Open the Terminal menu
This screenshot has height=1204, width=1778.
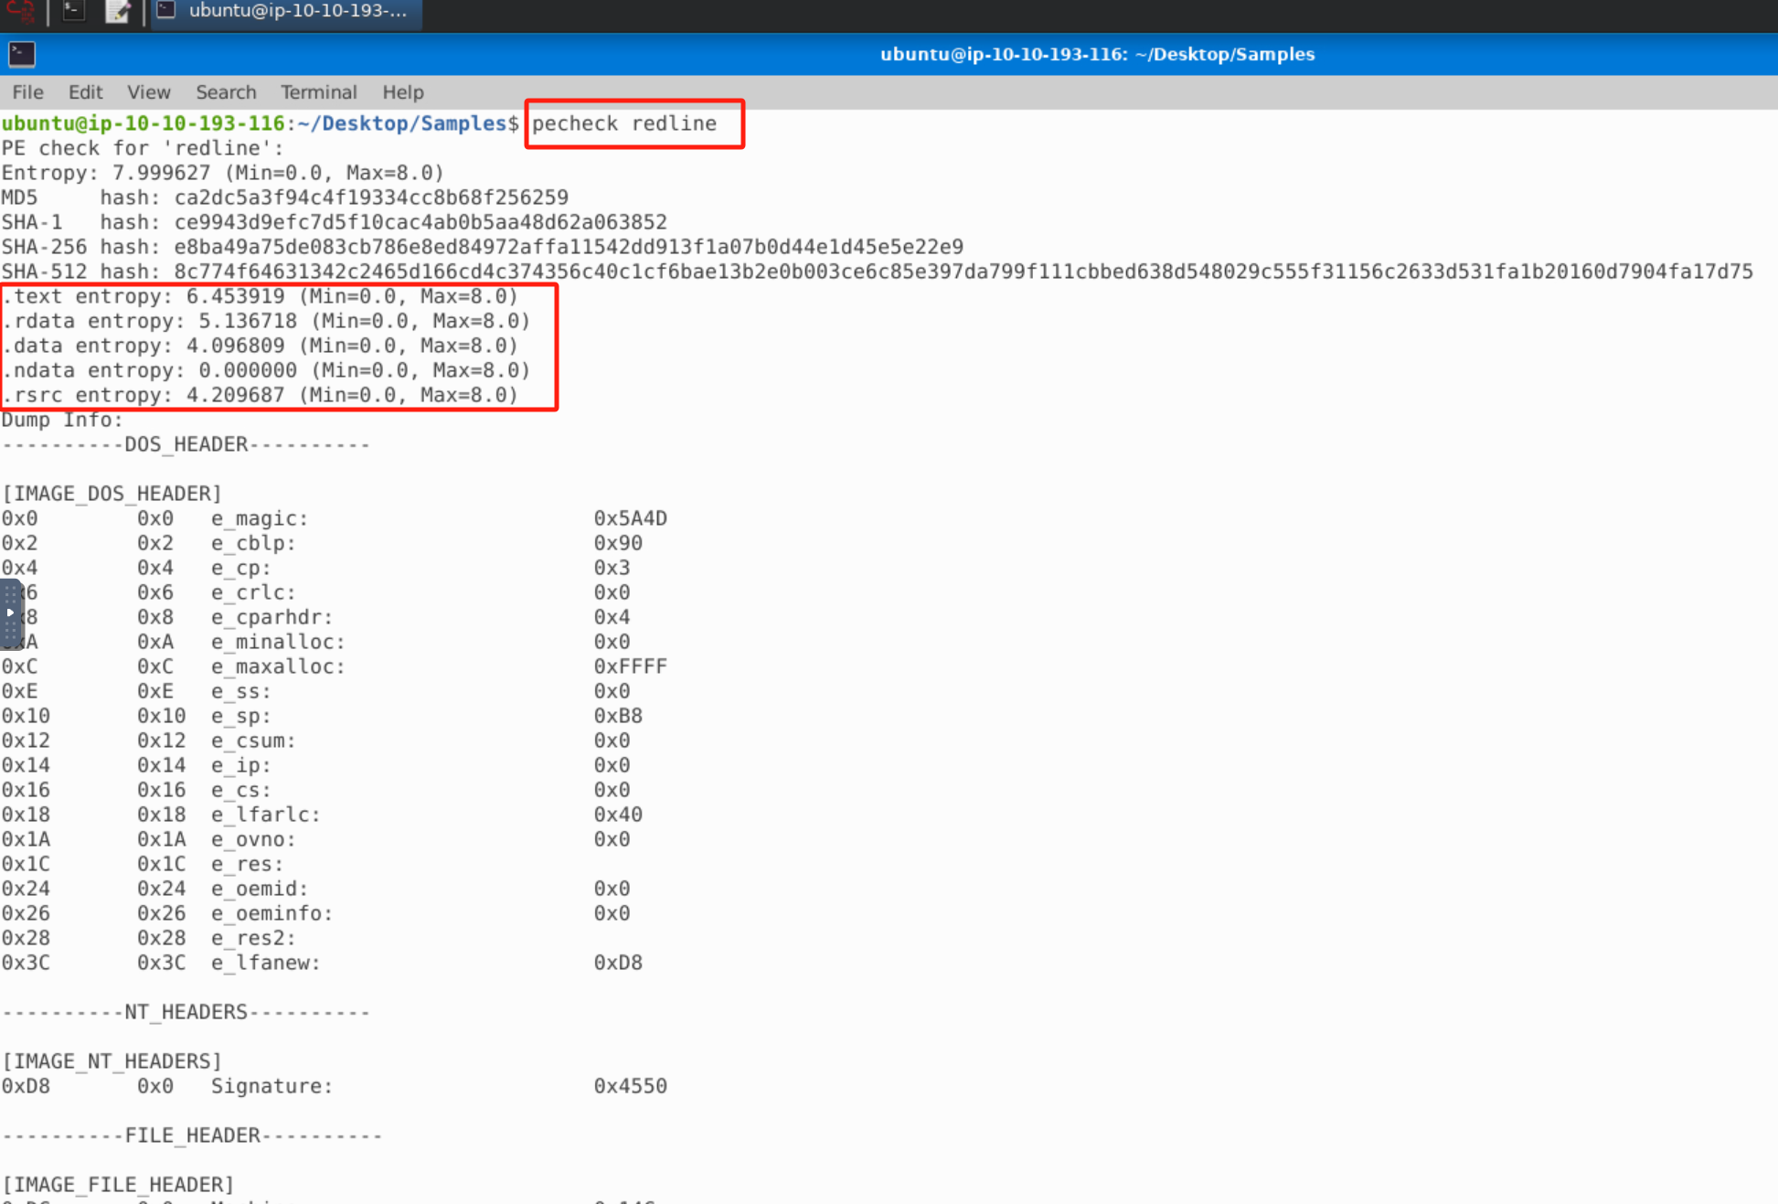click(318, 92)
